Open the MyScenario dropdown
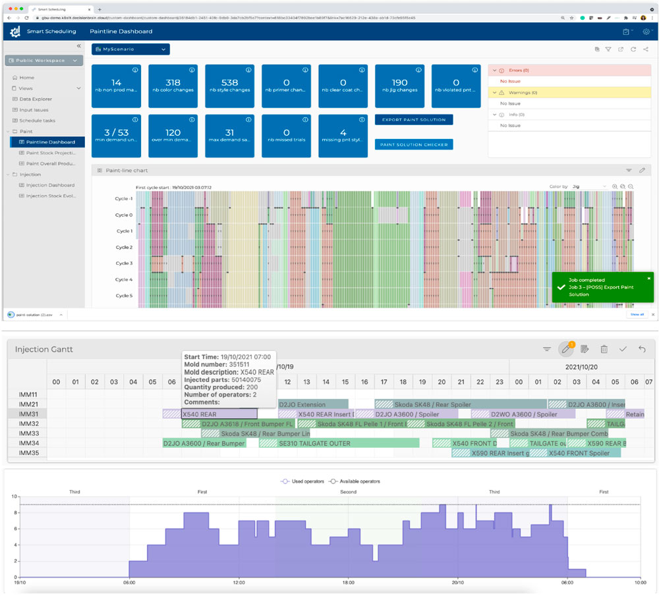The width and height of the screenshot is (659, 596). point(130,49)
